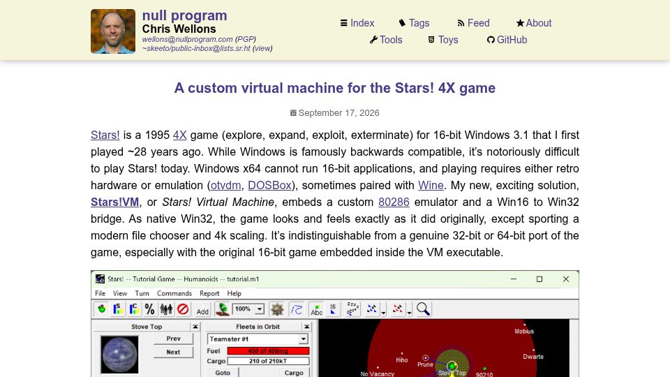Click the Goto fleet button
Screen dimensions: 670x377
[x=223, y=373]
